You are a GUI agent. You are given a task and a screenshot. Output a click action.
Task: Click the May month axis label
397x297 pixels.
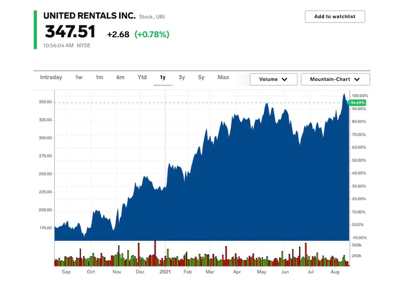261,272
